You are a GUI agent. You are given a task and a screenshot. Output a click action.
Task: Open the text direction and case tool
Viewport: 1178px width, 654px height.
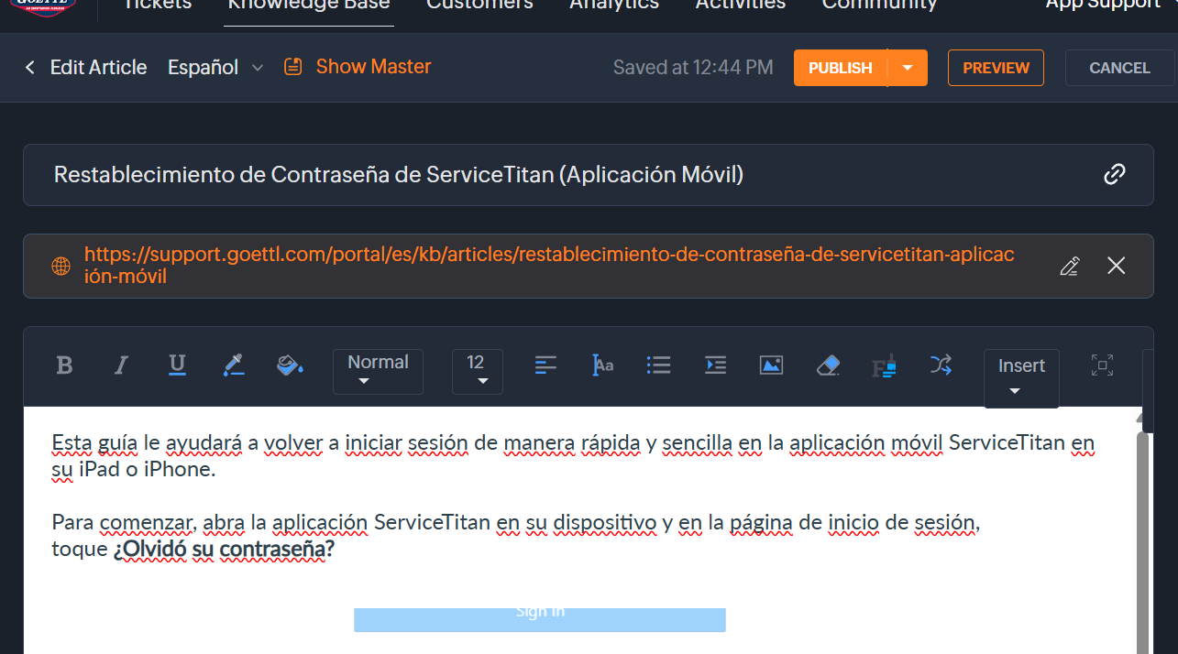click(x=602, y=365)
